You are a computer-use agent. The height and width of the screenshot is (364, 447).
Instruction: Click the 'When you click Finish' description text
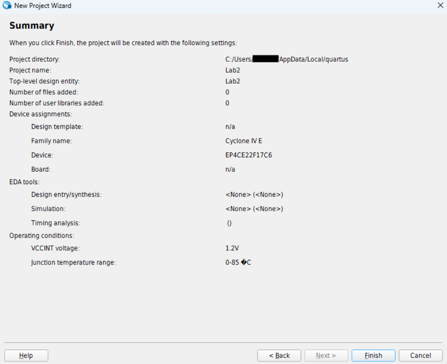pyautogui.click(x=123, y=43)
